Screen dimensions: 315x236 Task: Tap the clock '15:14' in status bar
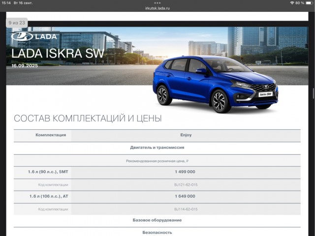tap(6, 3)
